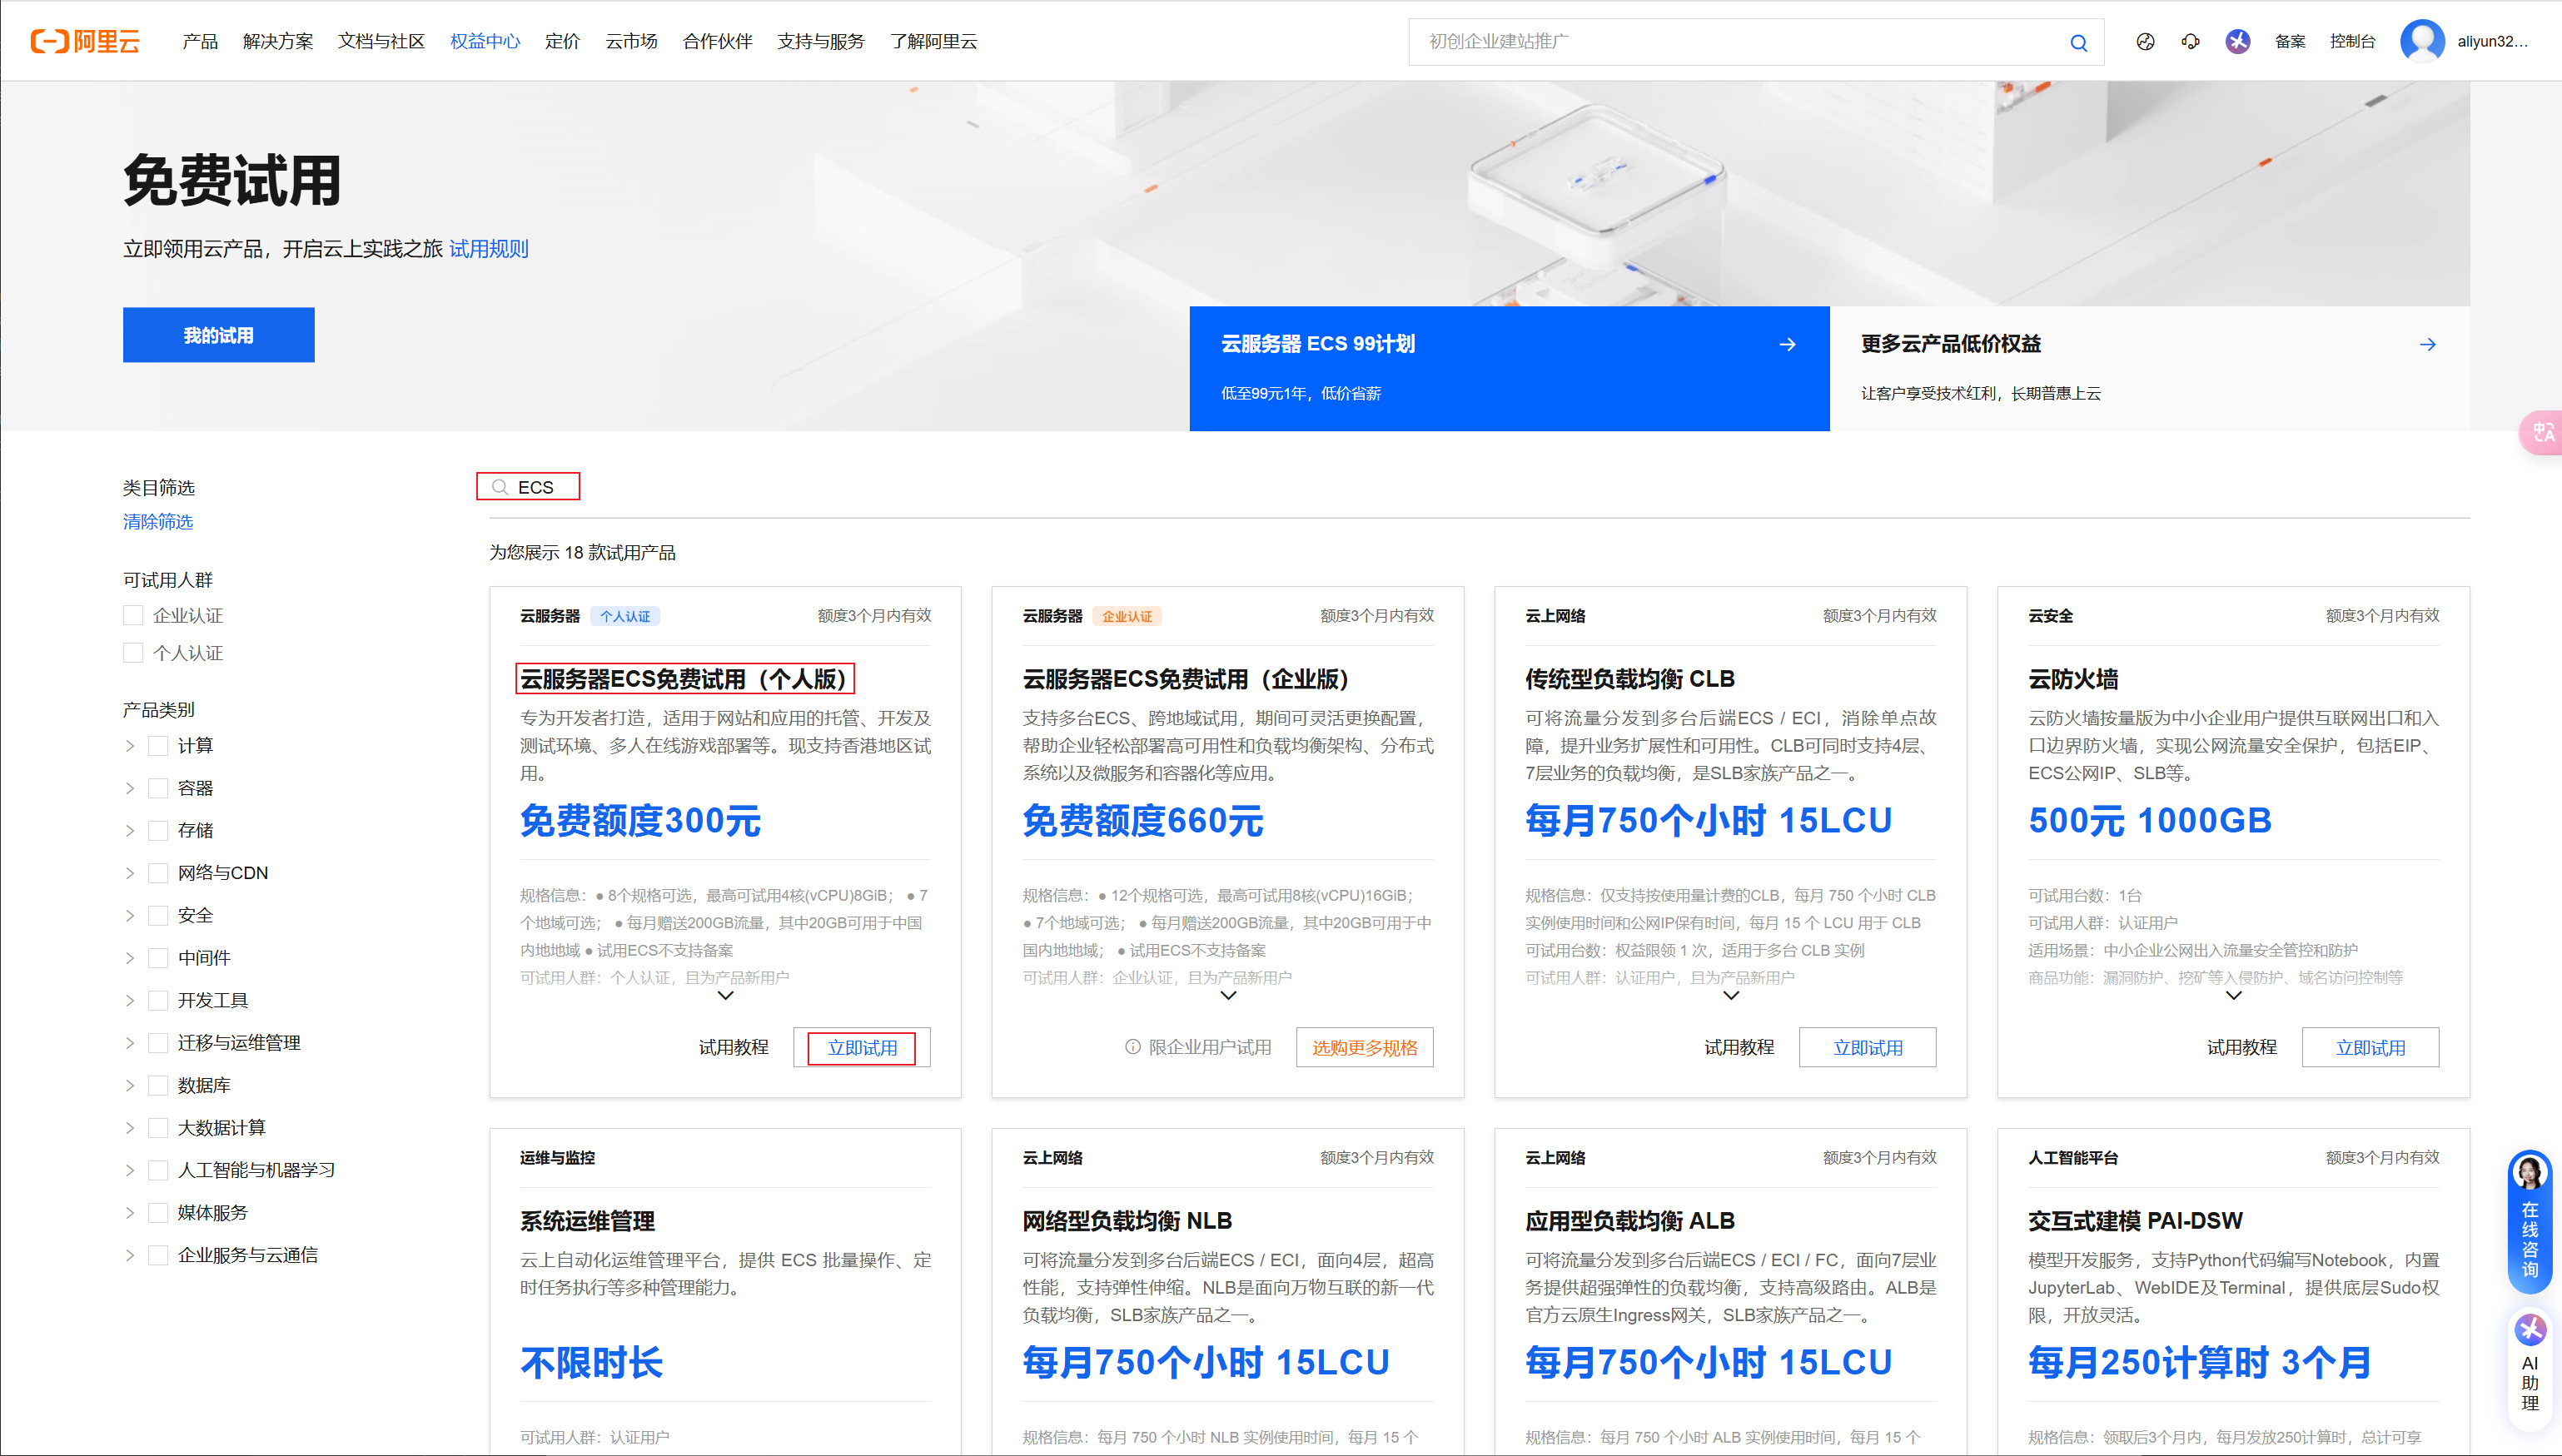Open 备案 link in the header
2562x1456 pixels.
(2289, 41)
